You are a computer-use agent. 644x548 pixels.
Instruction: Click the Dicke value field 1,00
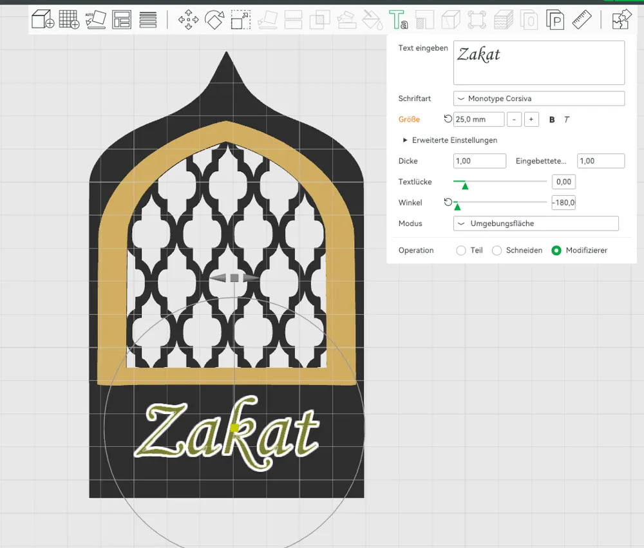click(479, 161)
